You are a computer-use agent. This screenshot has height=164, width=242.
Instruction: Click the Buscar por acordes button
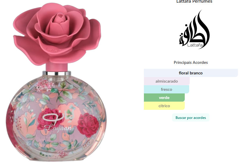(191, 118)
